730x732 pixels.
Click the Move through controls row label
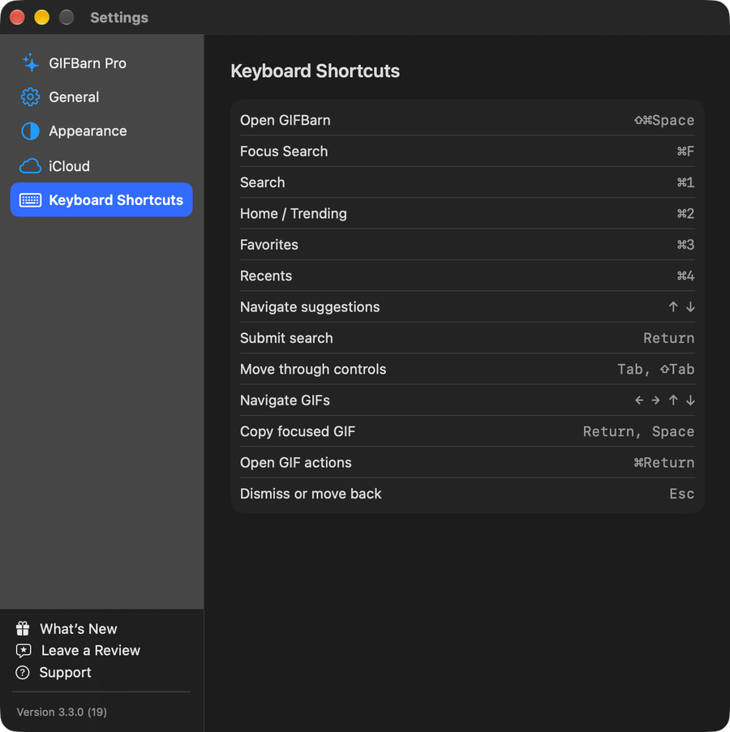(x=313, y=370)
